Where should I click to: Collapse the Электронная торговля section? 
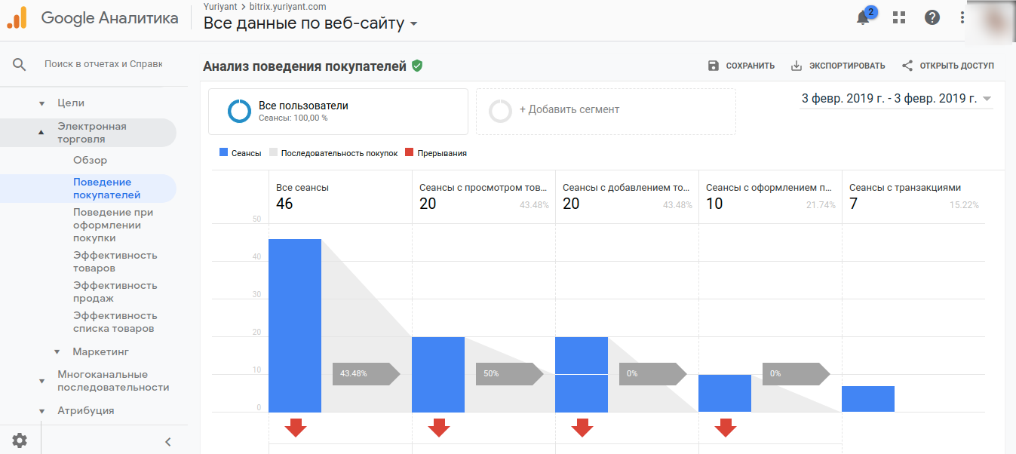[42, 133]
